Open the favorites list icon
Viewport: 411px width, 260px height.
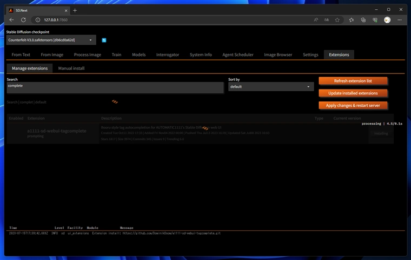(351, 20)
